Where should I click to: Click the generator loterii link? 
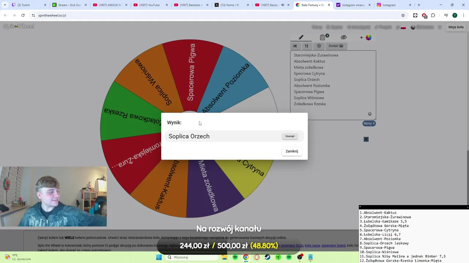click(x=333, y=245)
